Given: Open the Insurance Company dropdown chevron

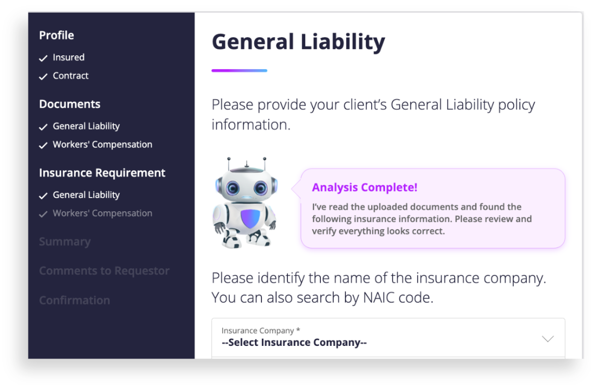Looking at the screenshot, I should pyautogui.click(x=547, y=339).
